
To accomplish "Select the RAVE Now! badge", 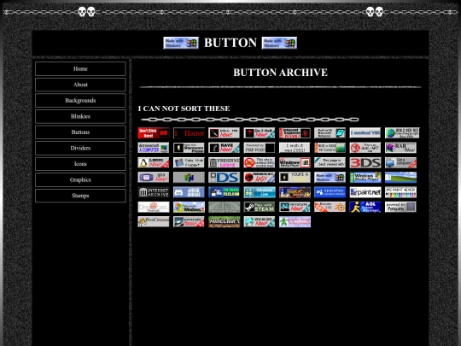I will (224, 148).
